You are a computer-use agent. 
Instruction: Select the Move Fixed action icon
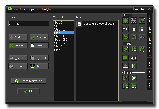[126, 21]
